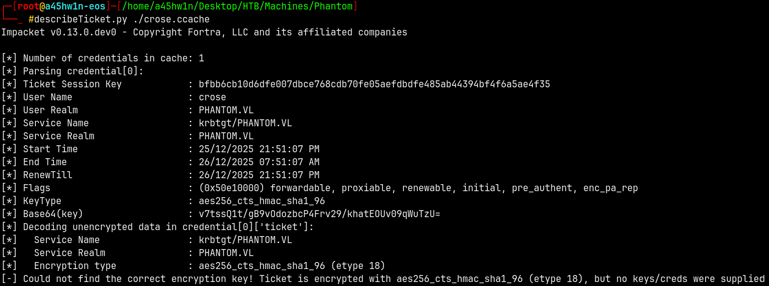
Task: Click the User Realm PHANTOM.VL value
Action: [226, 110]
